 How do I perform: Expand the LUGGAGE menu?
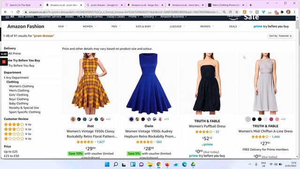[x=177, y=26]
